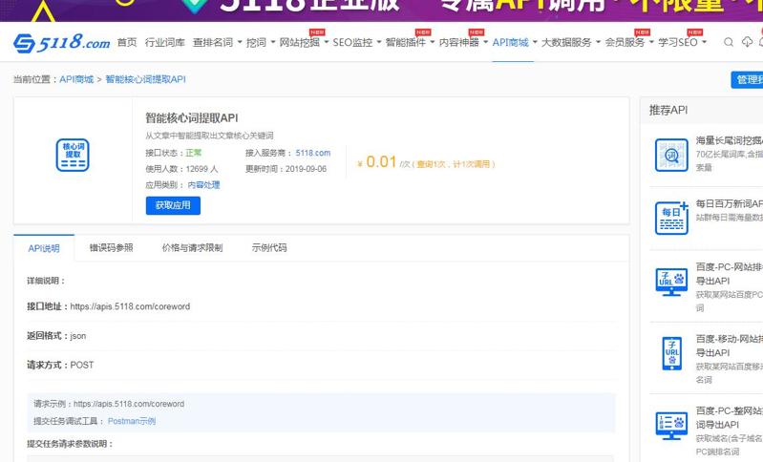Open 行业词库 in the navigation bar

tap(165, 42)
